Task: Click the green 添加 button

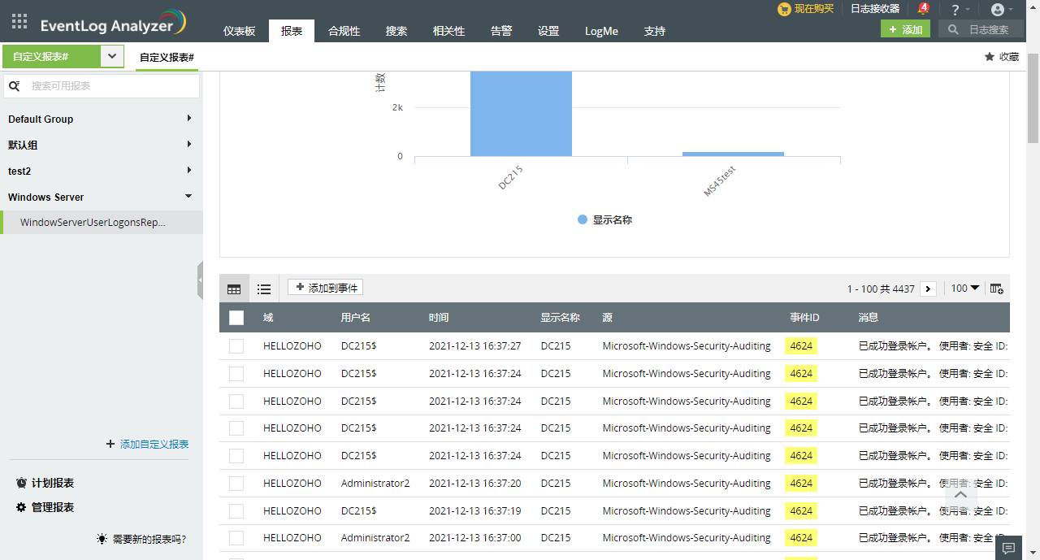Action: click(905, 29)
